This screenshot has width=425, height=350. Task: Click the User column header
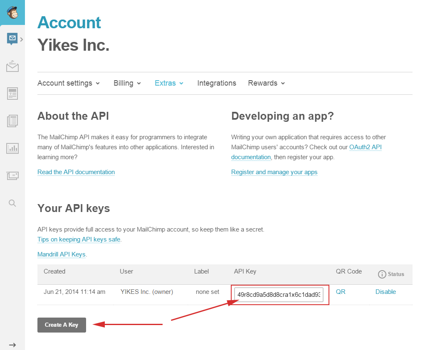(126, 271)
